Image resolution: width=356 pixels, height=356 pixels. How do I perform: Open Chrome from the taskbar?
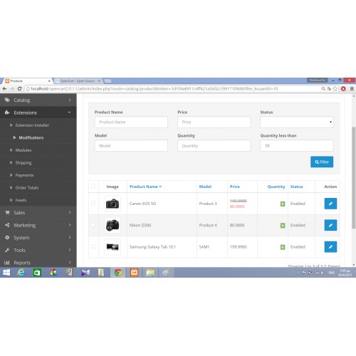click(x=118, y=273)
